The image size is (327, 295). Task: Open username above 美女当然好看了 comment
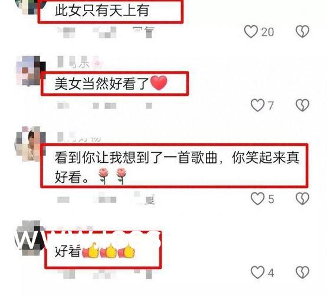coord(79,62)
